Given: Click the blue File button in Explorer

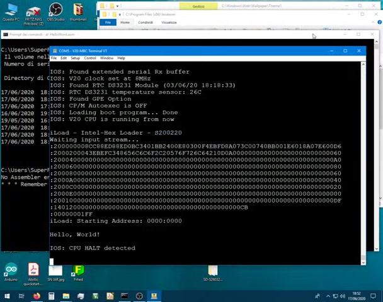Looking at the screenshot, I should pos(108,22).
